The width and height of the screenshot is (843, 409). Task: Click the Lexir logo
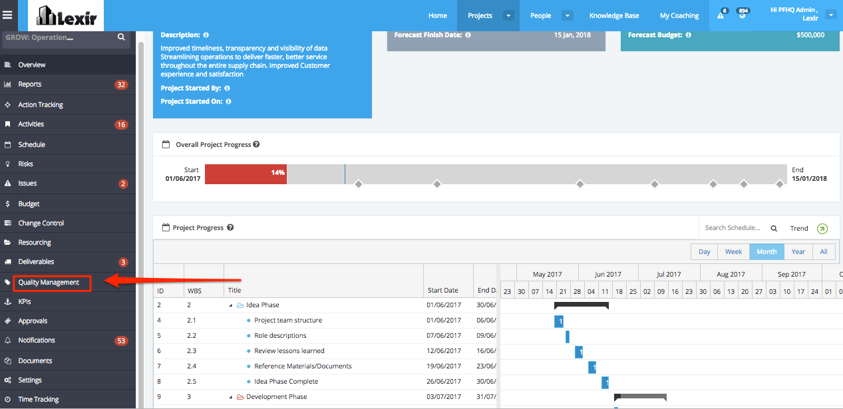pyautogui.click(x=67, y=15)
